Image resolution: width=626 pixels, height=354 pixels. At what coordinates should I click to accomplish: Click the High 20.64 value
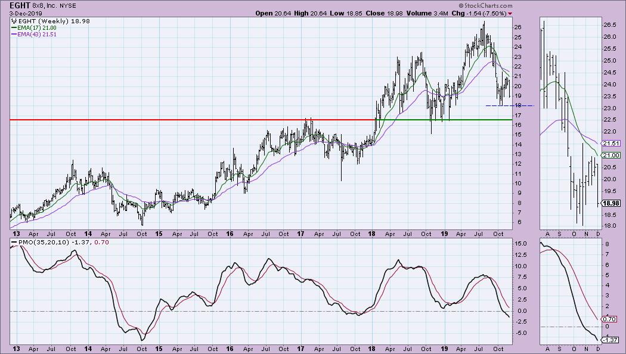[310, 13]
